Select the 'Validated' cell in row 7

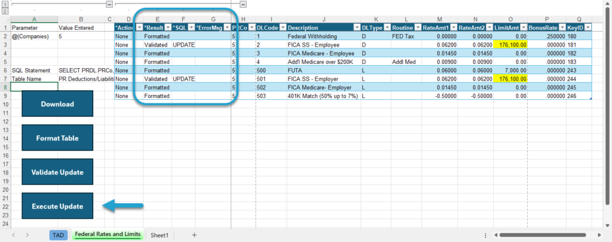click(158, 78)
